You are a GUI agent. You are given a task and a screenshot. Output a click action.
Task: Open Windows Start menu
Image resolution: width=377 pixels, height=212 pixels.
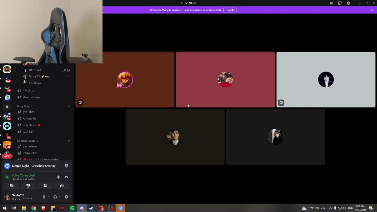[x=4, y=208]
